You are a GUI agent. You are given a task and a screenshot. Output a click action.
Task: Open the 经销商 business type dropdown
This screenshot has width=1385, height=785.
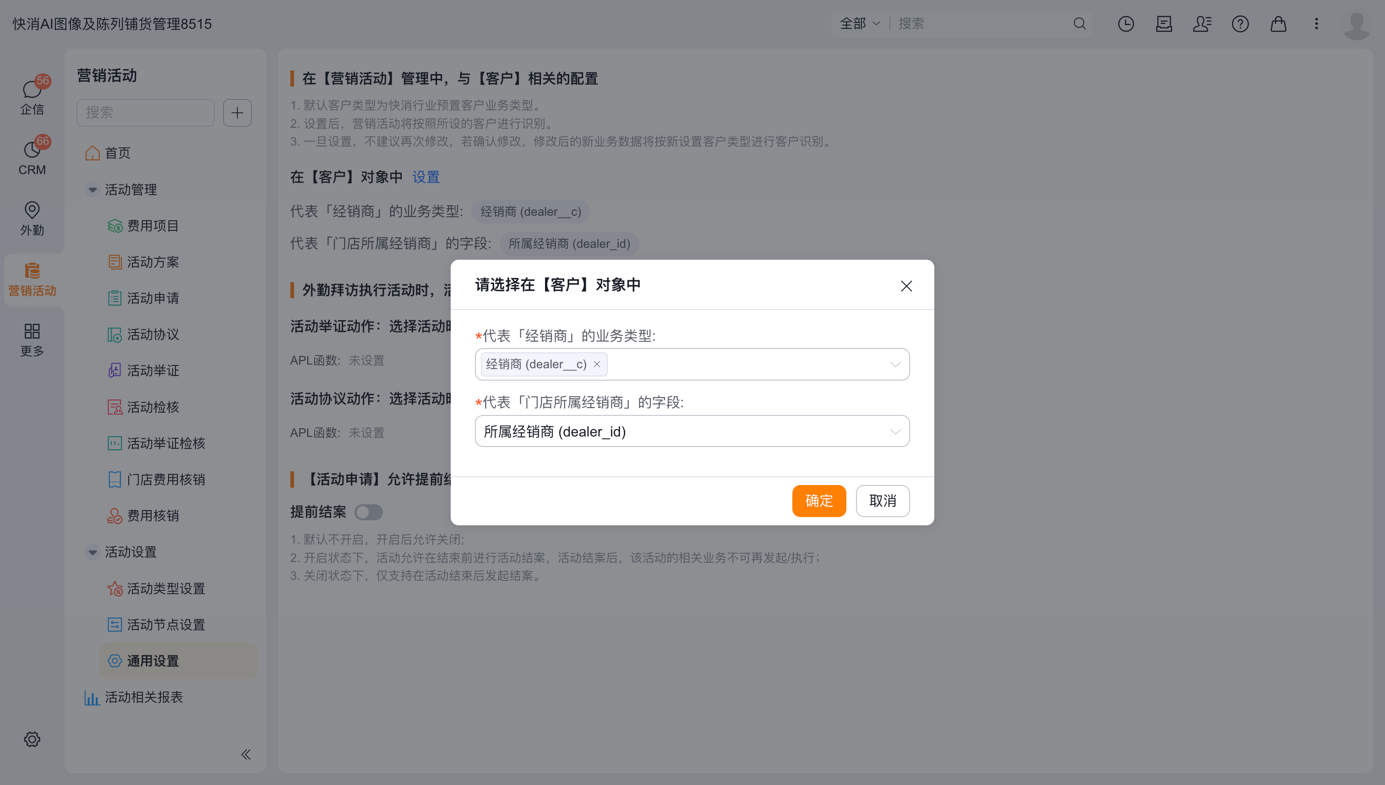click(x=692, y=364)
